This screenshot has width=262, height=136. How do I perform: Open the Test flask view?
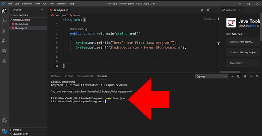coord(4,61)
